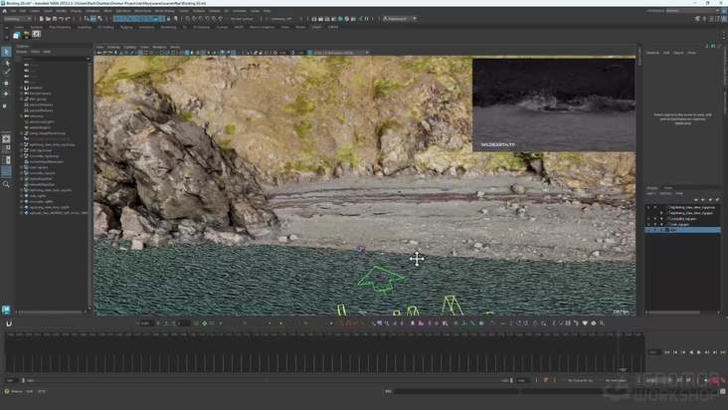Image resolution: width=728 pixels, height=410 pixels.
Task: Expand the BWI_group node in Outliner
Action: (21, 99)
